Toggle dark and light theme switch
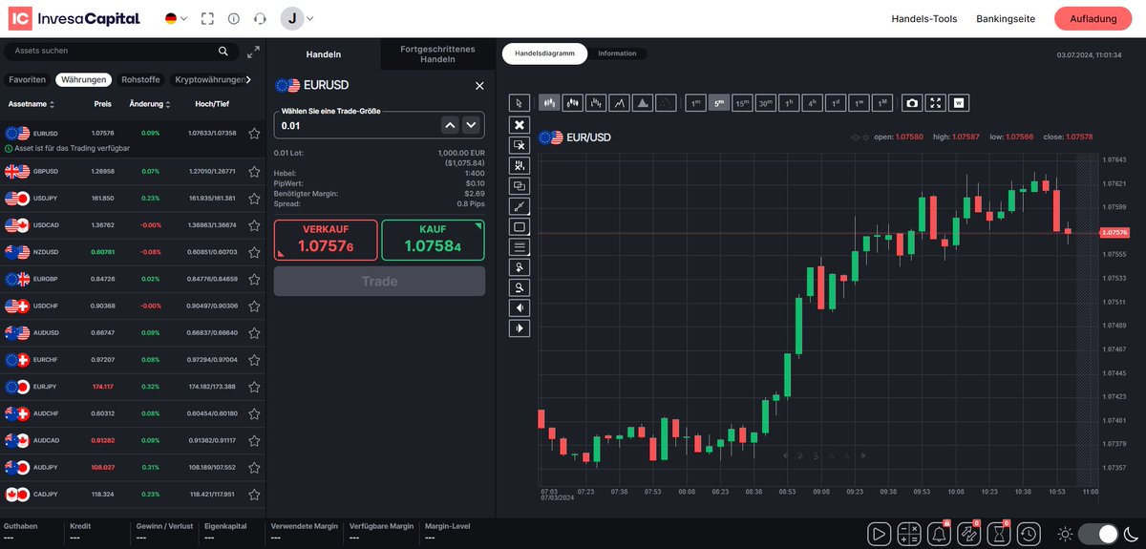Image resolution: width=1146 pixels, height=549 pixels. (x=1099, y=534)
